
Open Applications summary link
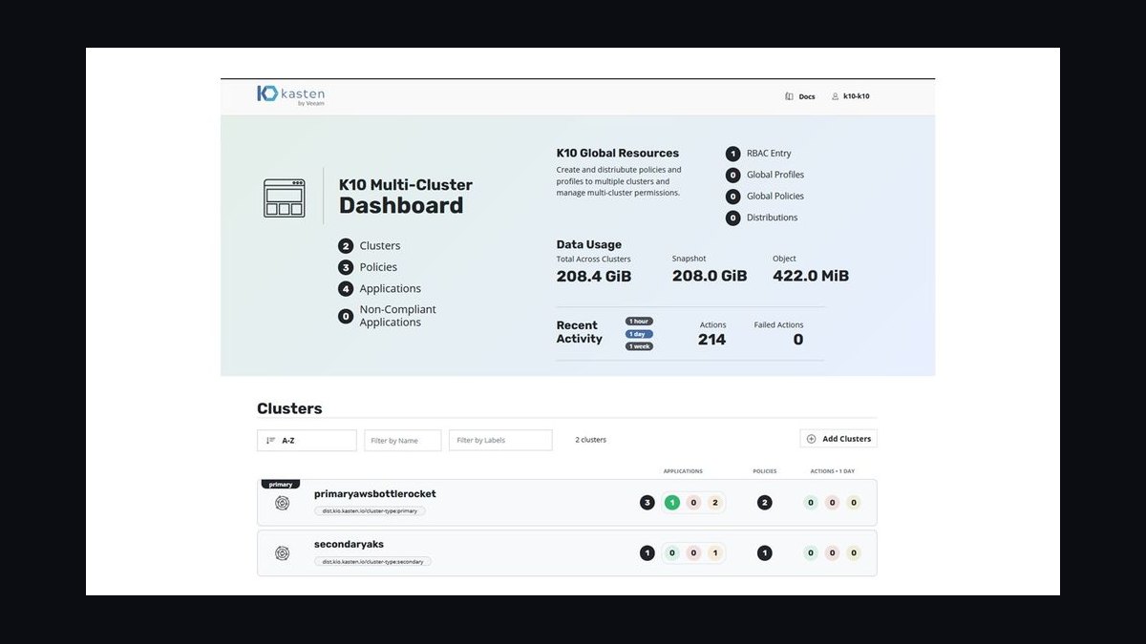pos(390,288)
